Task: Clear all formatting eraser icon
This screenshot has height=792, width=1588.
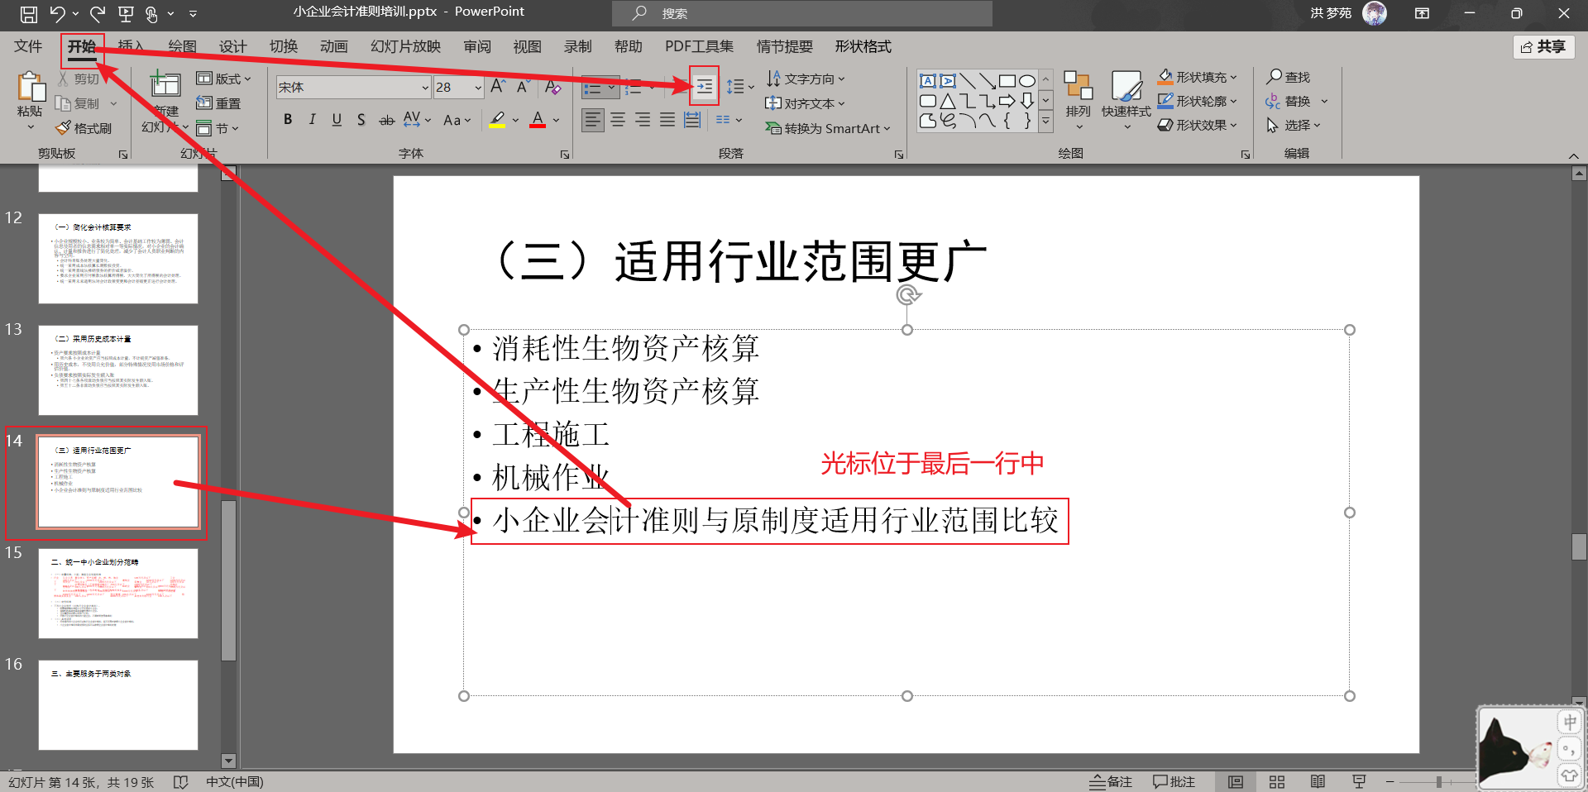Action: pyautogui.click(x=553, y=87)
